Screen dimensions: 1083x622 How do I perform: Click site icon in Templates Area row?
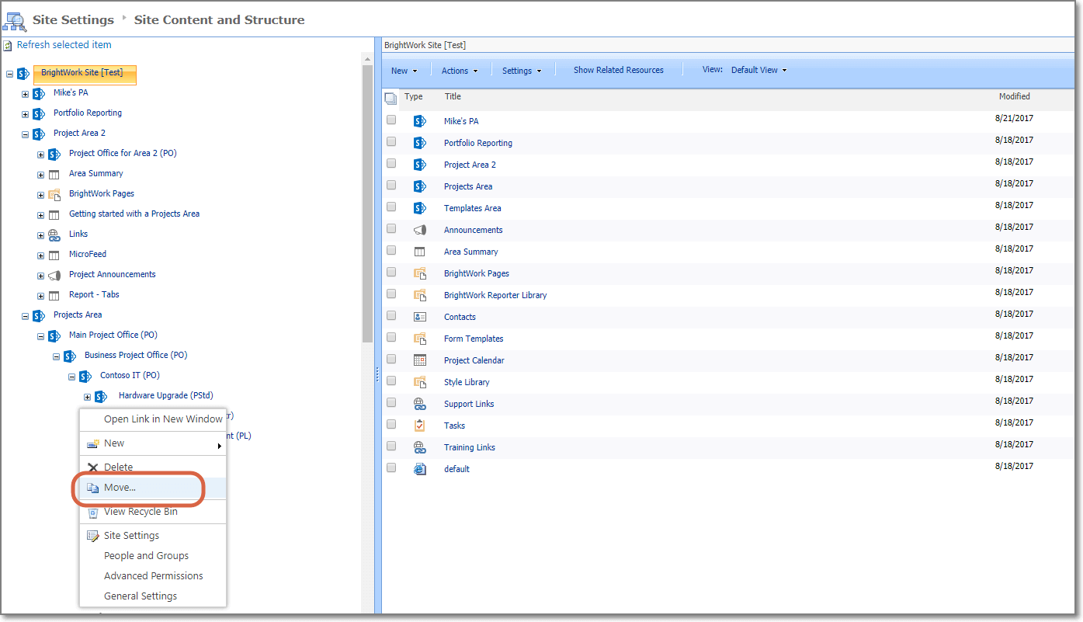tap(420, 208)
